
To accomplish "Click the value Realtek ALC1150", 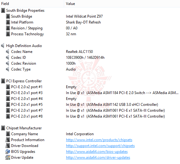I will [x=79, y=52].
